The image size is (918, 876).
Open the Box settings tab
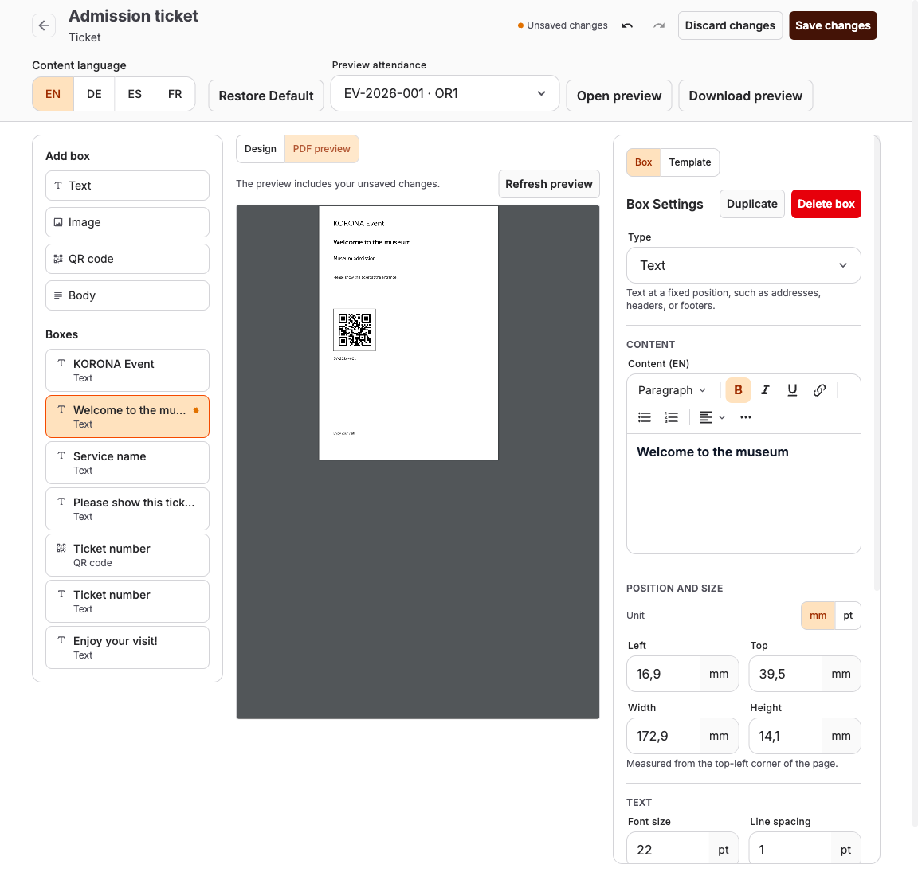point(643,162)
